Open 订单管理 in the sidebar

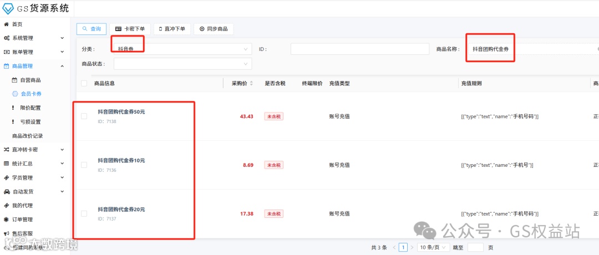(23, 220)
